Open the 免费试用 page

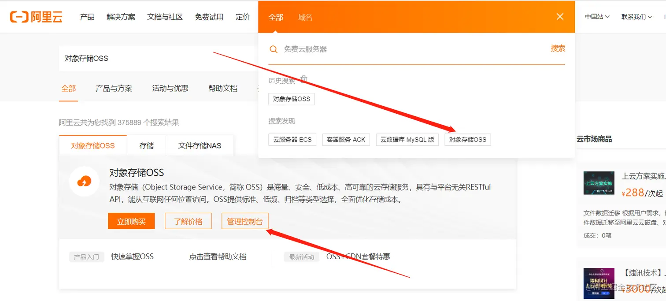pyautogui.click(x=209, y=17)
